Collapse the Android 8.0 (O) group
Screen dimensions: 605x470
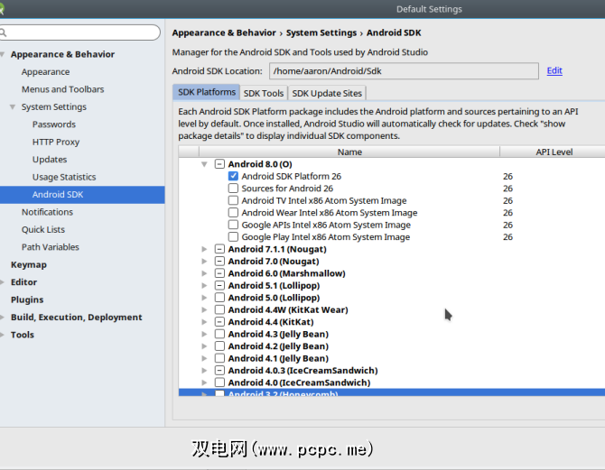204,164
